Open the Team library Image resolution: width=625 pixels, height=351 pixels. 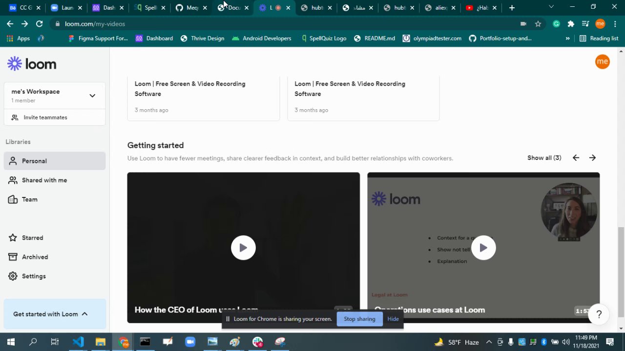pos(55,199)
